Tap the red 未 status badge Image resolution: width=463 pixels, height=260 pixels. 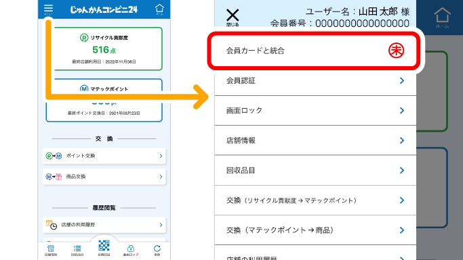pyautogui.click(x=396, y=51)
